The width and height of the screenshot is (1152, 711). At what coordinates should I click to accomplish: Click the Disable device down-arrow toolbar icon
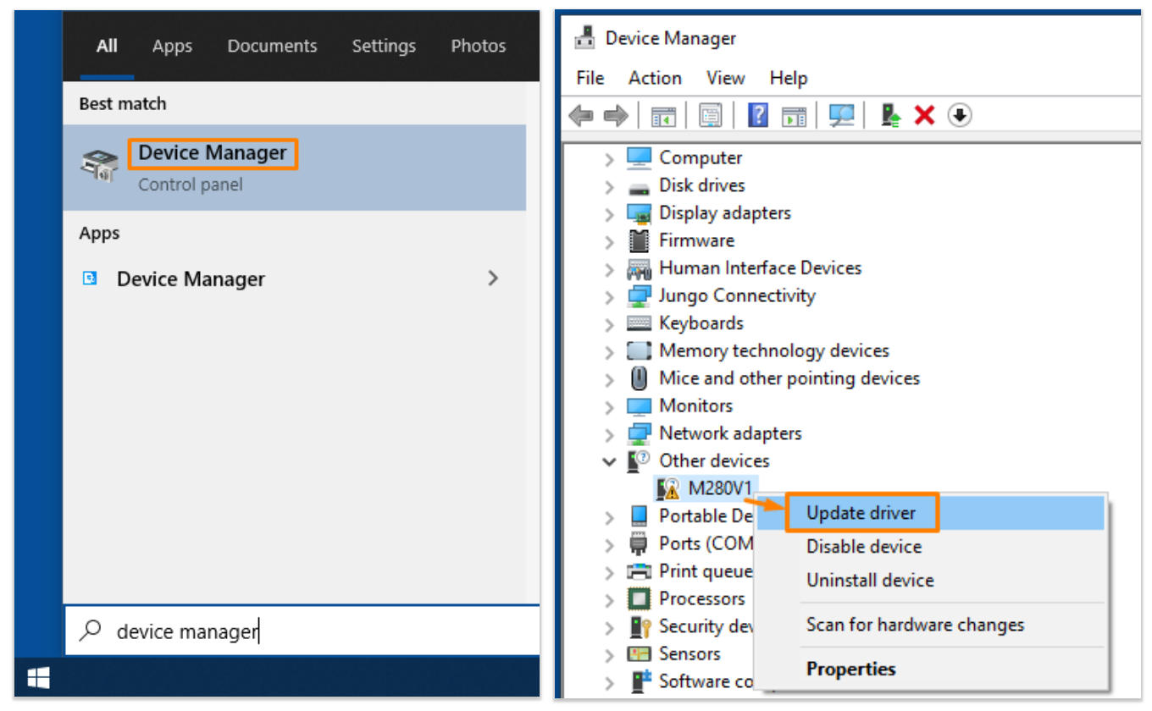959,115
